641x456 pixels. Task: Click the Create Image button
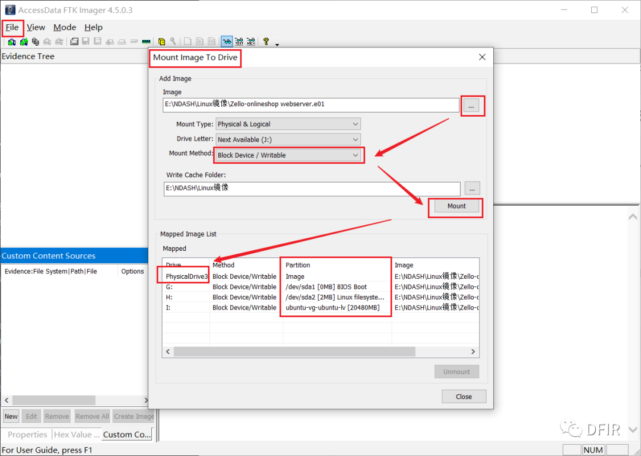click(x=134, y=416)
